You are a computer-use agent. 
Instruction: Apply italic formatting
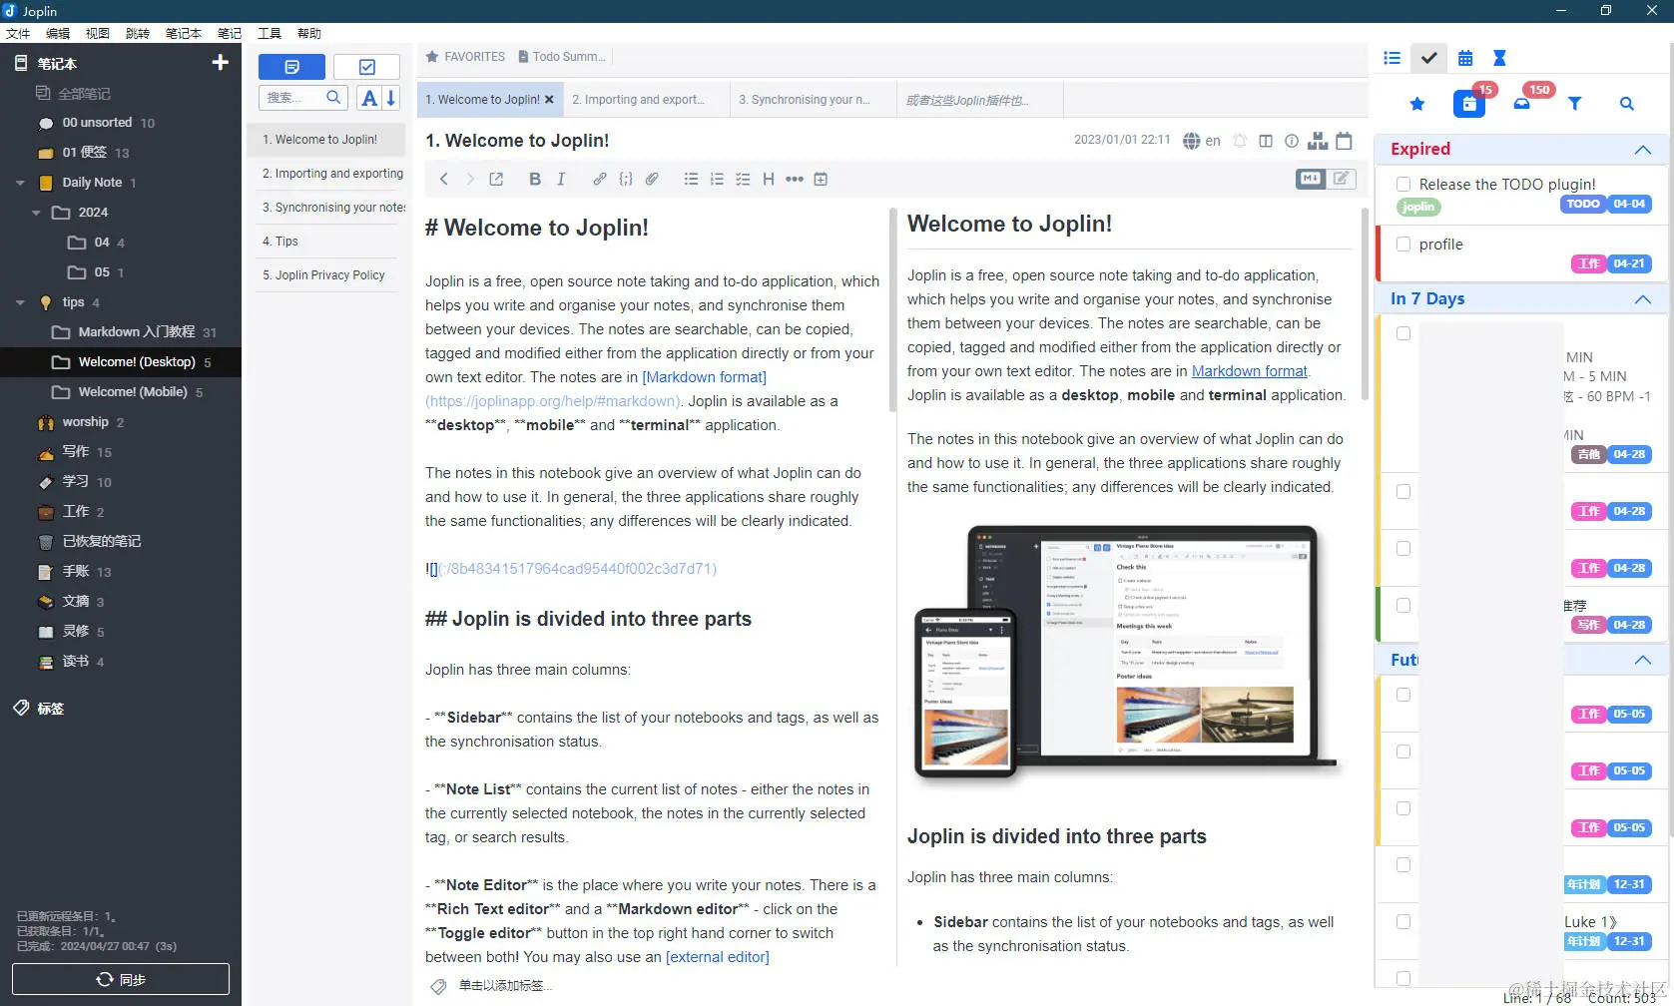click(561, 179)
